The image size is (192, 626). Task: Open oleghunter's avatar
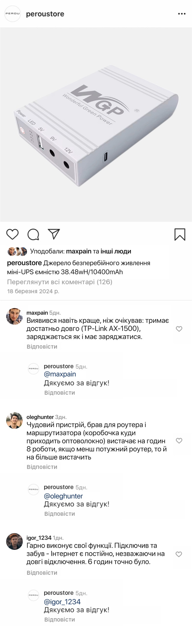14,420
